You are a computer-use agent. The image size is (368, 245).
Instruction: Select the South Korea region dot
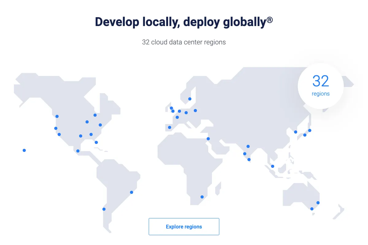coord(296,132)
